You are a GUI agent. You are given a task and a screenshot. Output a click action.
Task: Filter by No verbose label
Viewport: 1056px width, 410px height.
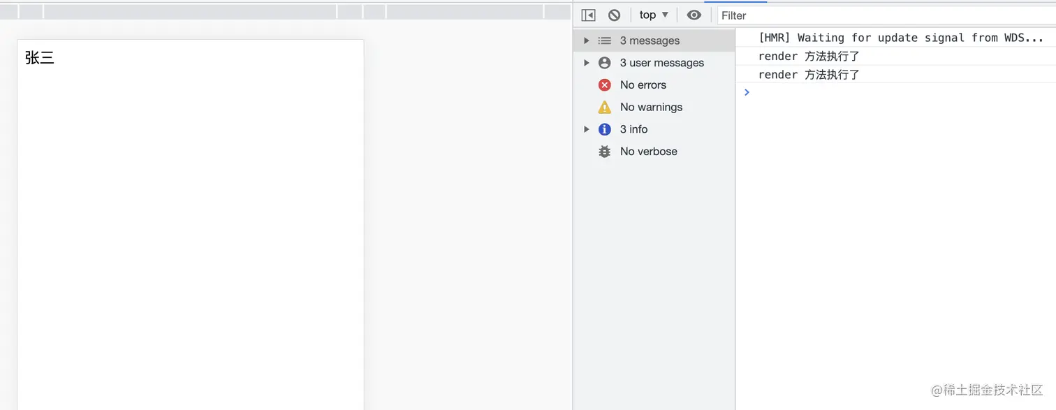(648, 152)
